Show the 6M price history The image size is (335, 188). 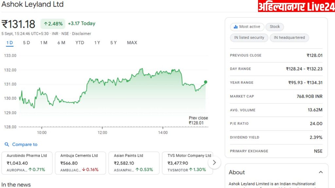tap(61, 43)
